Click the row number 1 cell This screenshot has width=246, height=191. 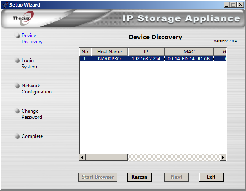coord(85,58)
